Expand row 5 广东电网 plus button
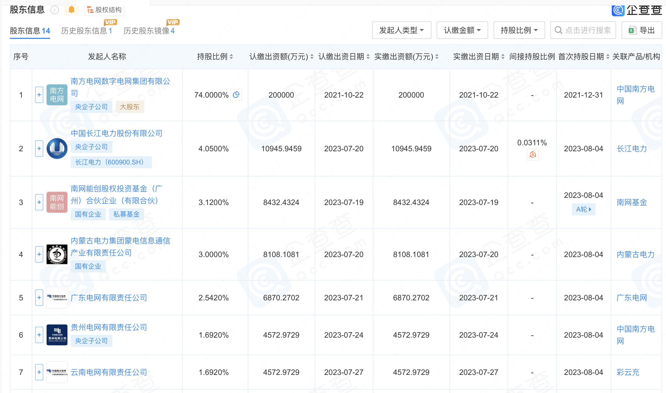Screen dimensions: 666x393 click(x=39, y=298)
